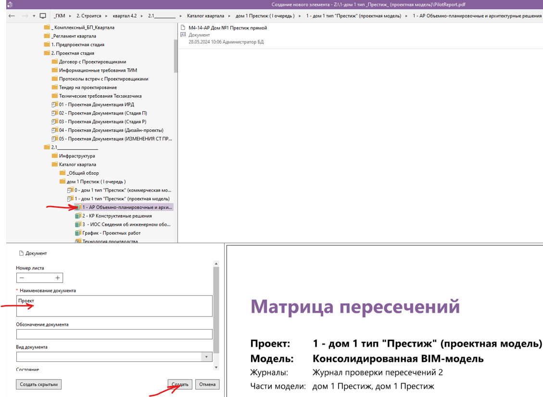This screenshot has height=397, width=543.
Task: Click the app icon in the title bar
Action: (11, 5)
